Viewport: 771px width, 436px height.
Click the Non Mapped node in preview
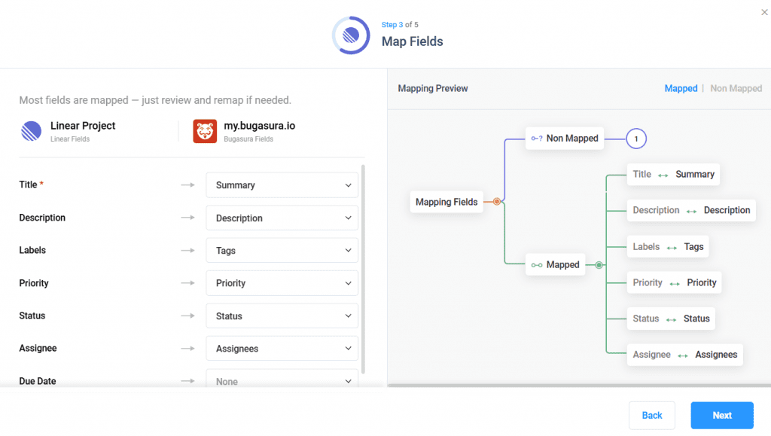564,139
